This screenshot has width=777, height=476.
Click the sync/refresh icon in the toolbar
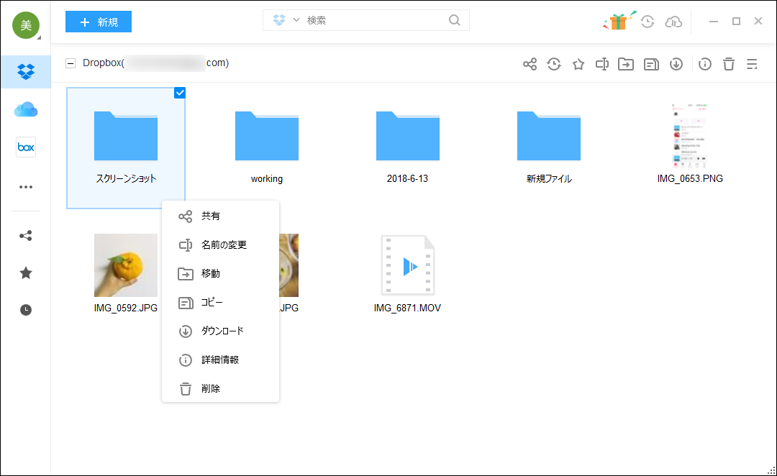click(x=553, y=64)
